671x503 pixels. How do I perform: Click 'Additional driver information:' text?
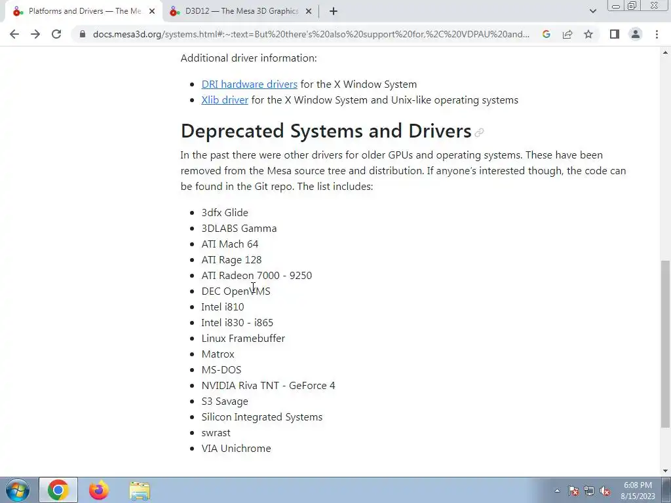[248, 58]
